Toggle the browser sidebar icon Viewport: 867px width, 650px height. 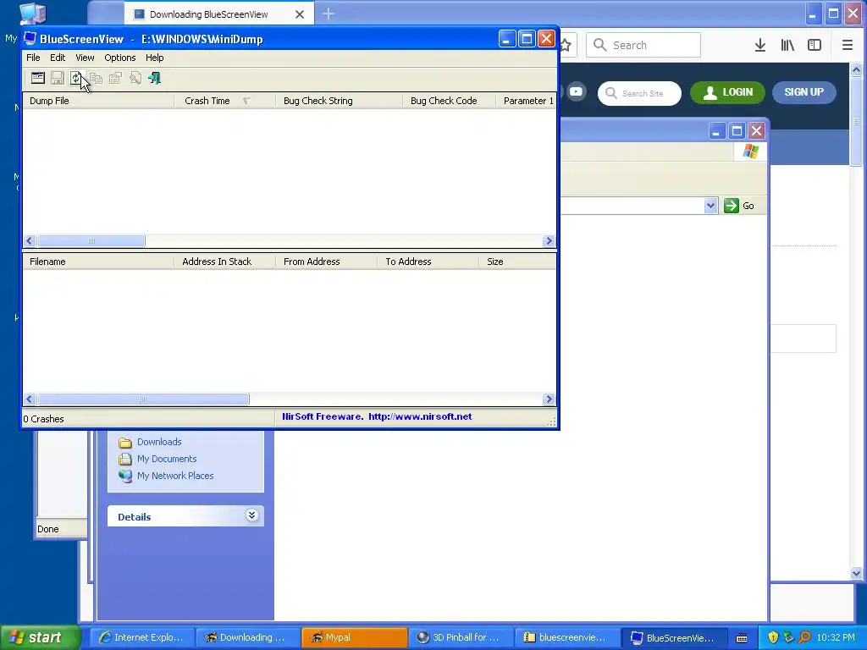(815, 46)
